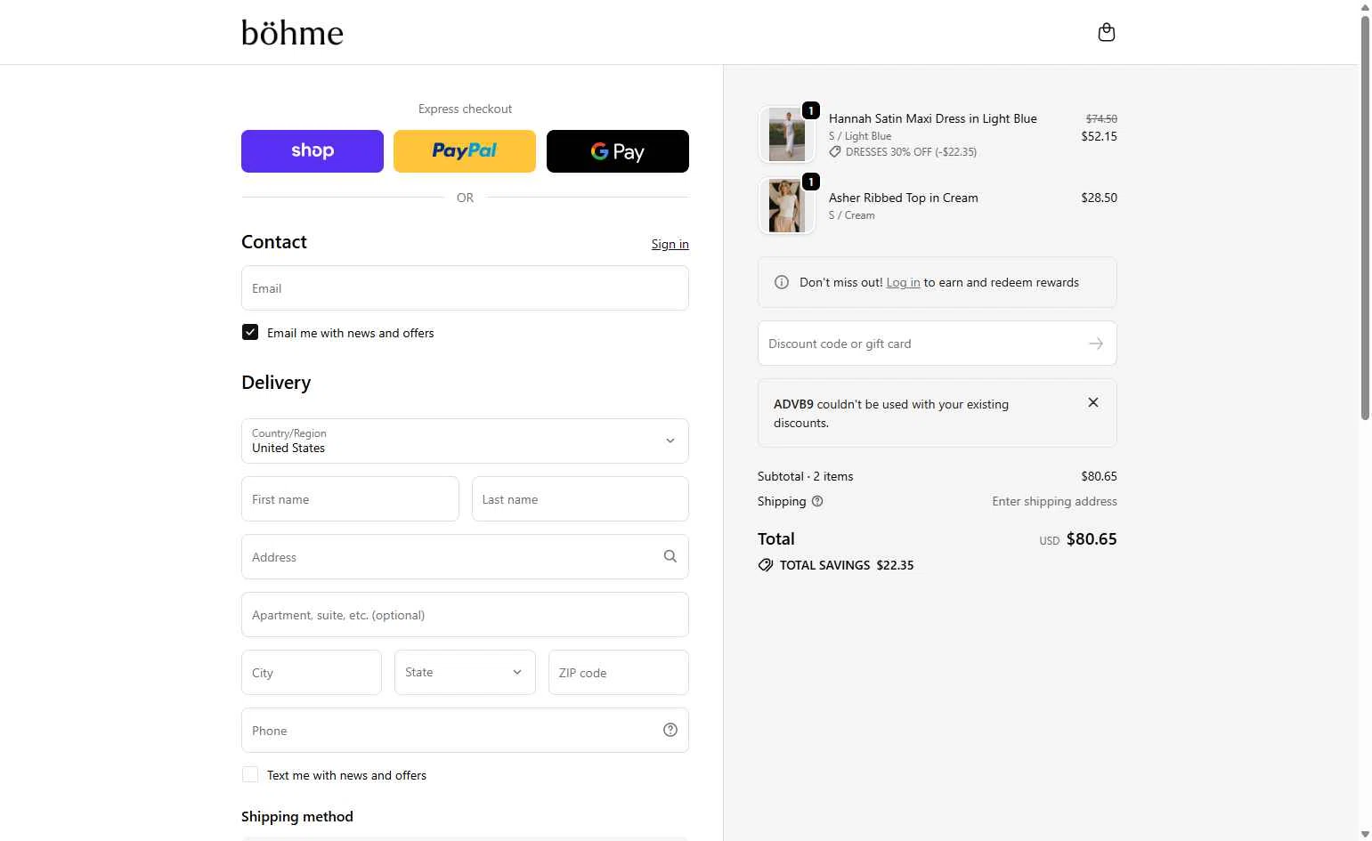This screenshot has width=1372, height=841.
Task: Pay with PayPal express button
Action: pyautogui.click(x=465, y=151)
